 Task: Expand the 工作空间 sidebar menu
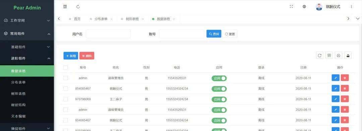(x=27, y=20)
